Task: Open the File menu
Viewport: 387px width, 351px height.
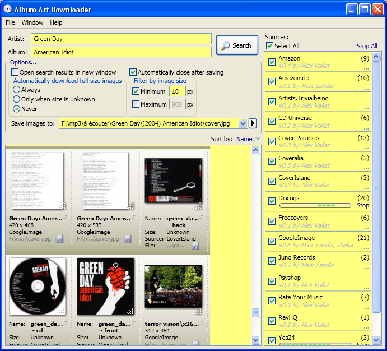Action: click(10, 22)
